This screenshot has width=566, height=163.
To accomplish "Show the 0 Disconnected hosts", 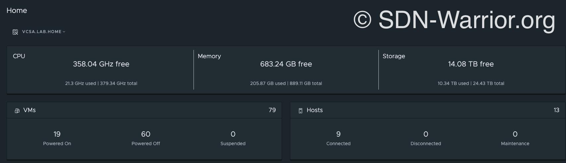I will [x=426, y=134].
